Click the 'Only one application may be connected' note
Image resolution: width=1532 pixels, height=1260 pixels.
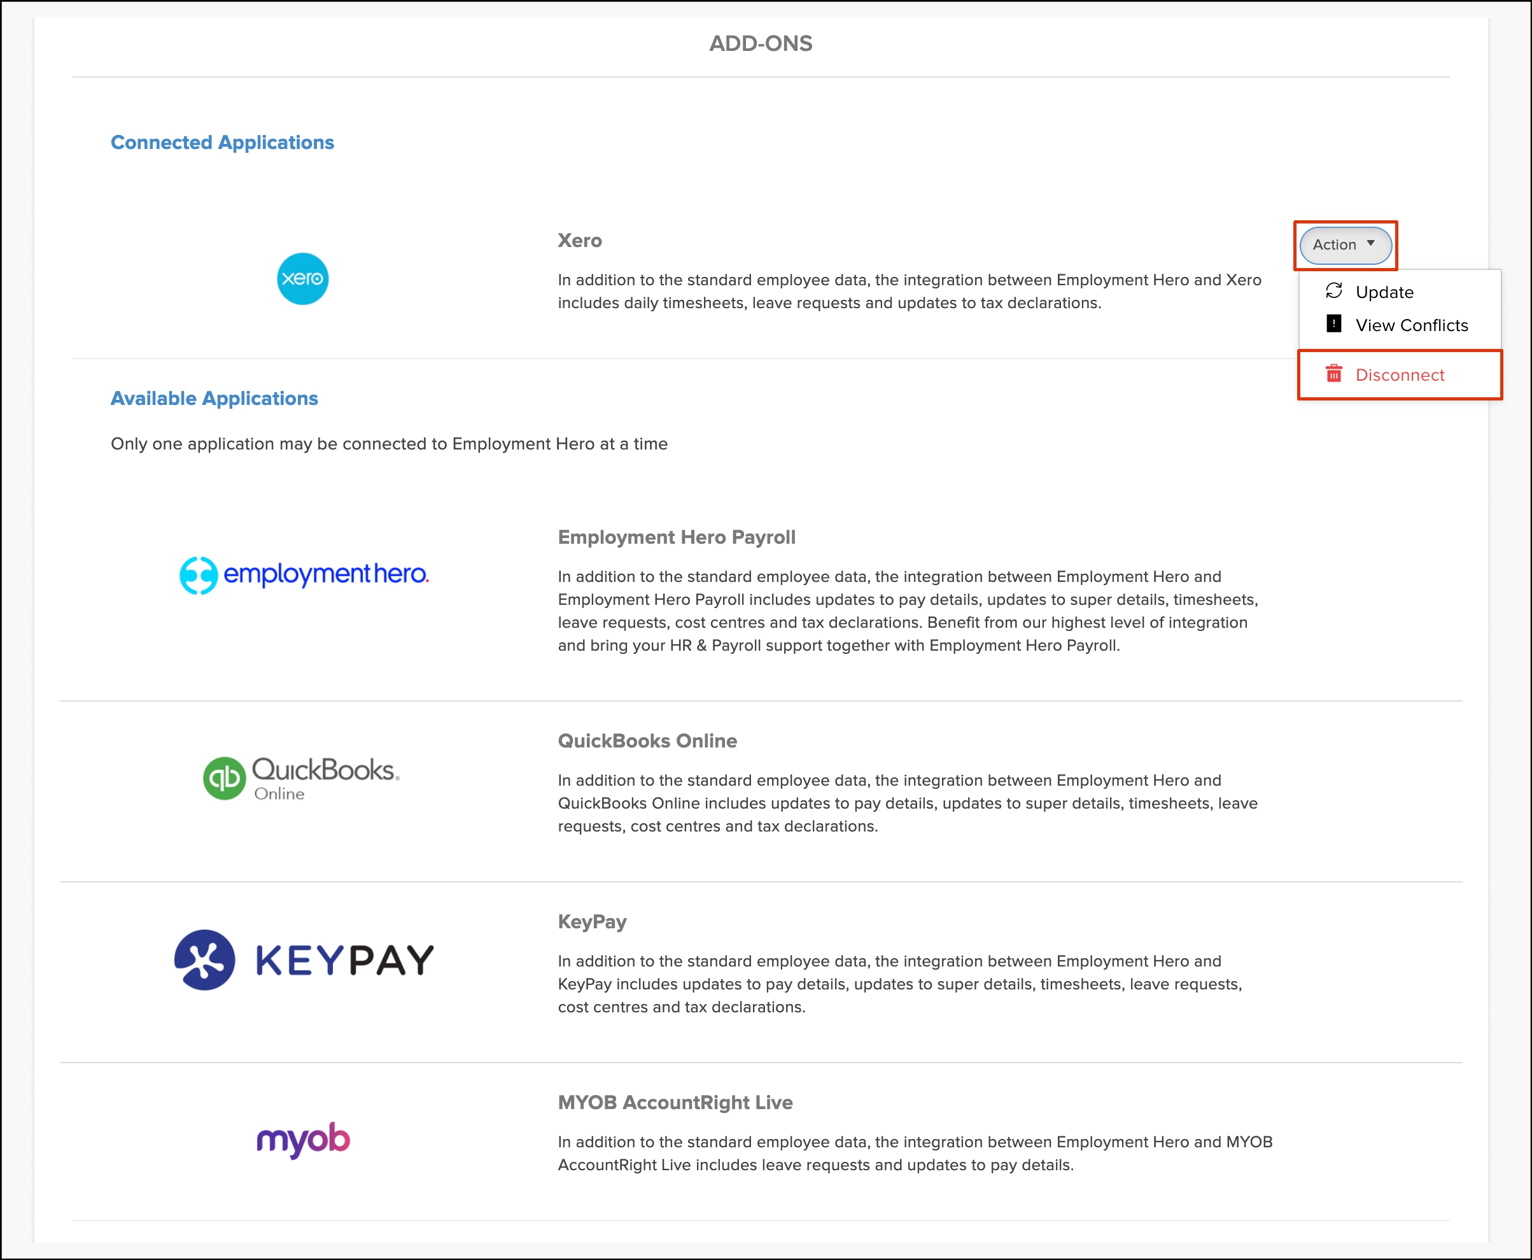(x=389, y=444)
